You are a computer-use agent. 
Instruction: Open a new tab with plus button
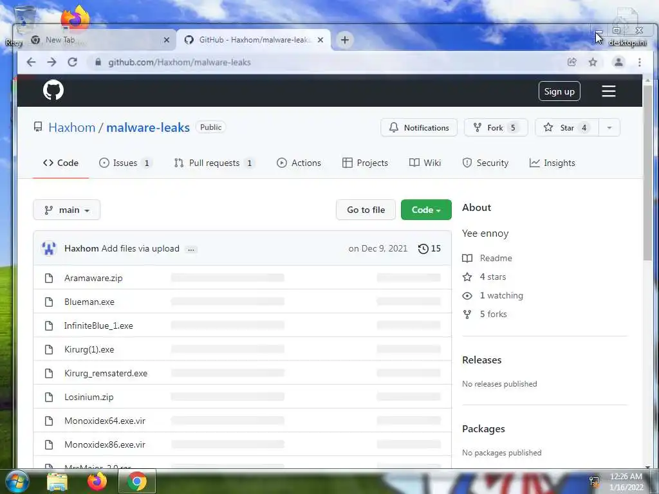point(345,40)
